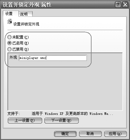Image resolution: width=130 pixels, height=140 pixels.
Task: Close the 设置并锁定外观 属性 dialog
Action: [125, 5]
